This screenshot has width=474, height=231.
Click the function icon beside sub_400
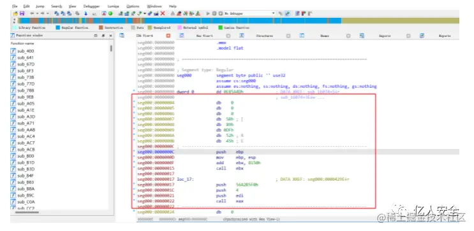pyautogui.click(x=13, y=51)
